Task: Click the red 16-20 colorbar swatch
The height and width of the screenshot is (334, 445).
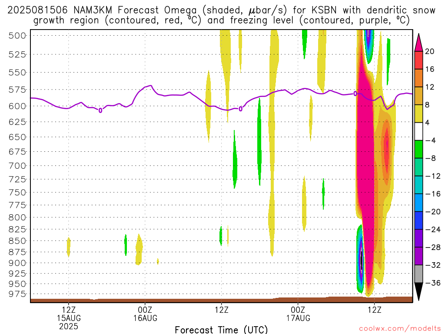Action: (x=418, y=60)
